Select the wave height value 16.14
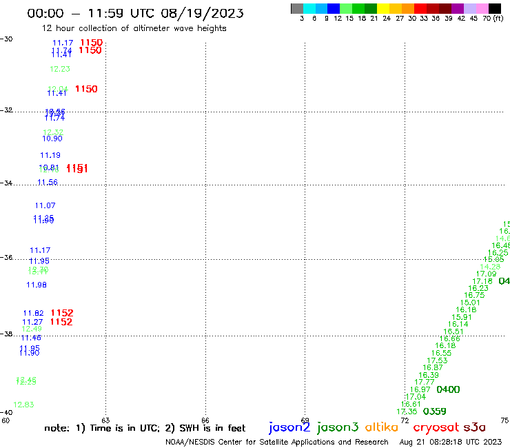 [458, 324]
